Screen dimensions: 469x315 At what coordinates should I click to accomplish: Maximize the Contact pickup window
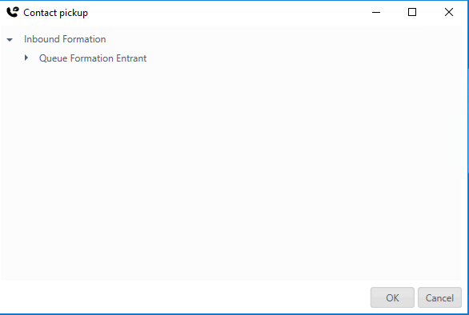tap(412, 12)
